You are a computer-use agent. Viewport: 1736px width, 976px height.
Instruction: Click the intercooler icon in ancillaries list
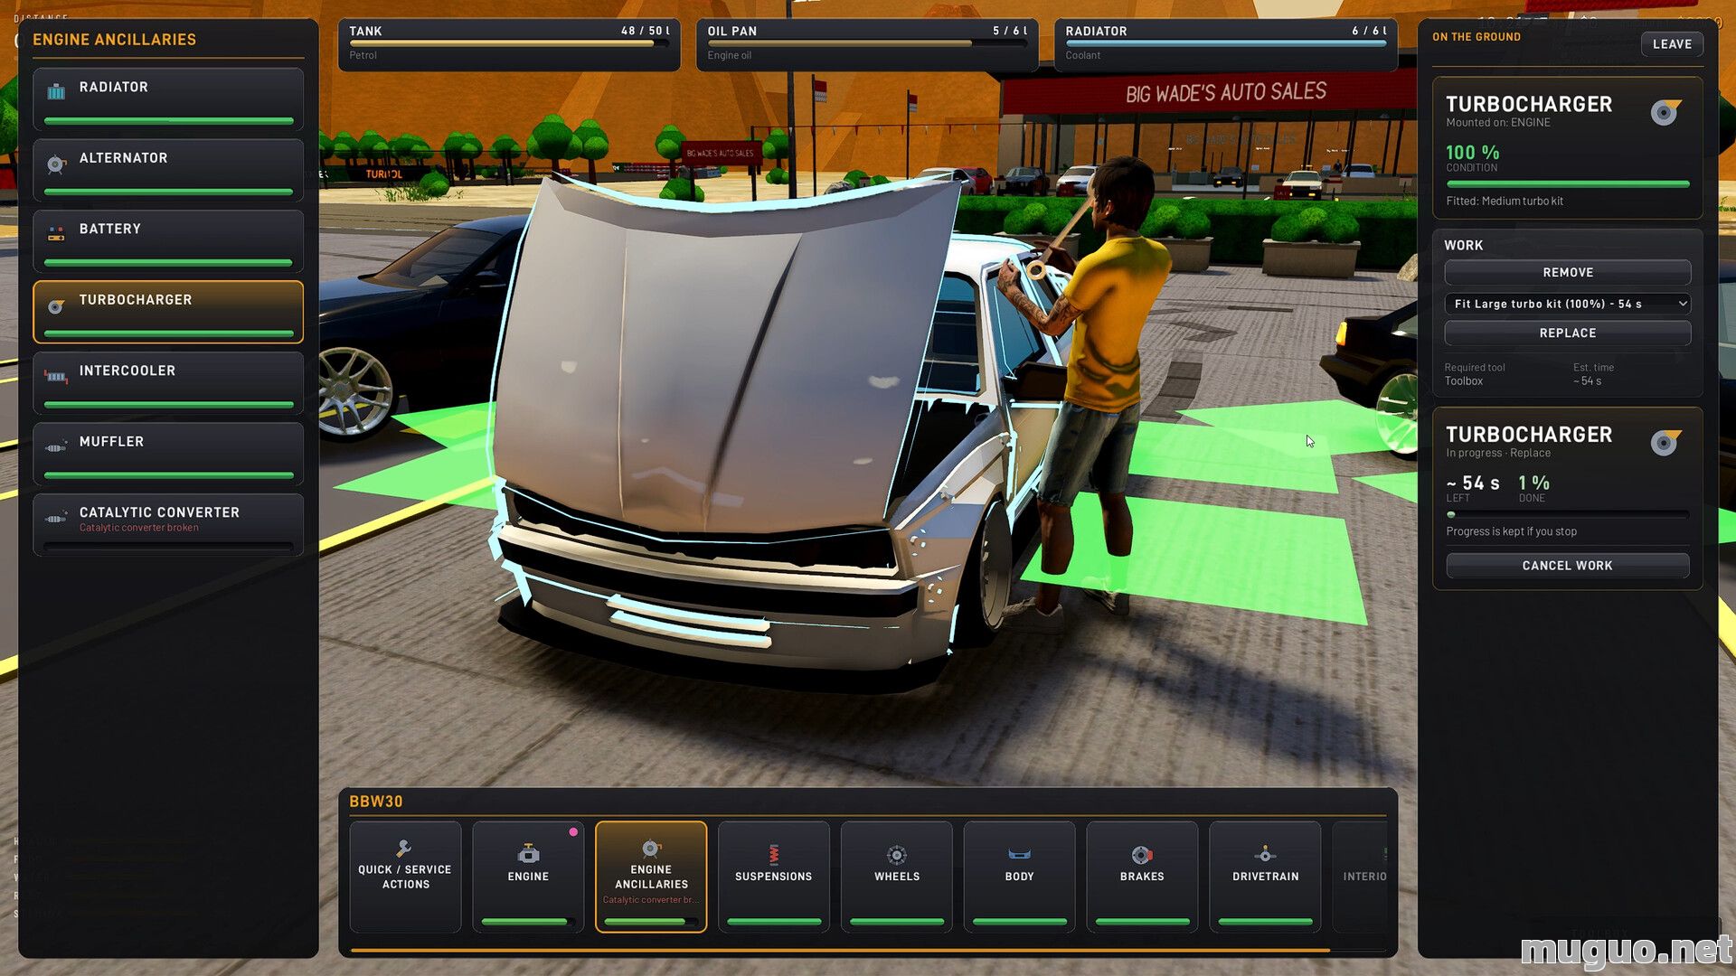(56, 376)
